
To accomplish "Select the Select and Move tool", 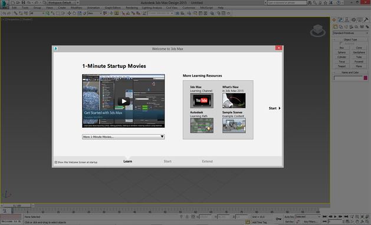I will 69,13.
